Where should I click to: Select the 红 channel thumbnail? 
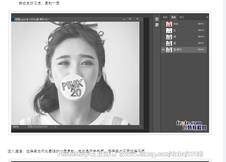169,30
